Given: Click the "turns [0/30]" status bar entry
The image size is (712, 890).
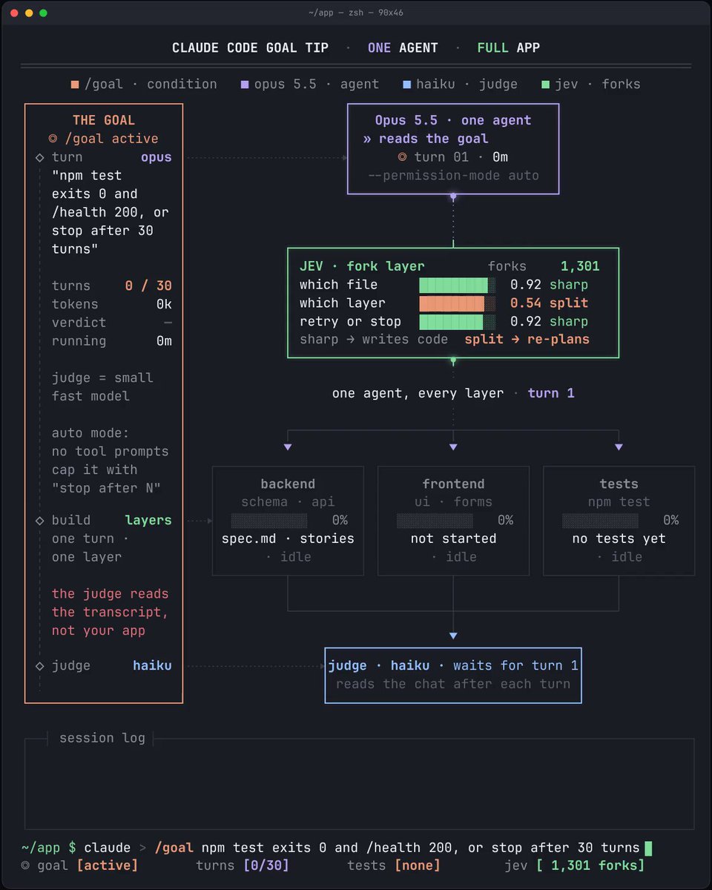Looking at the screenshot, I should pyautogui.click(x=243, y=866).
